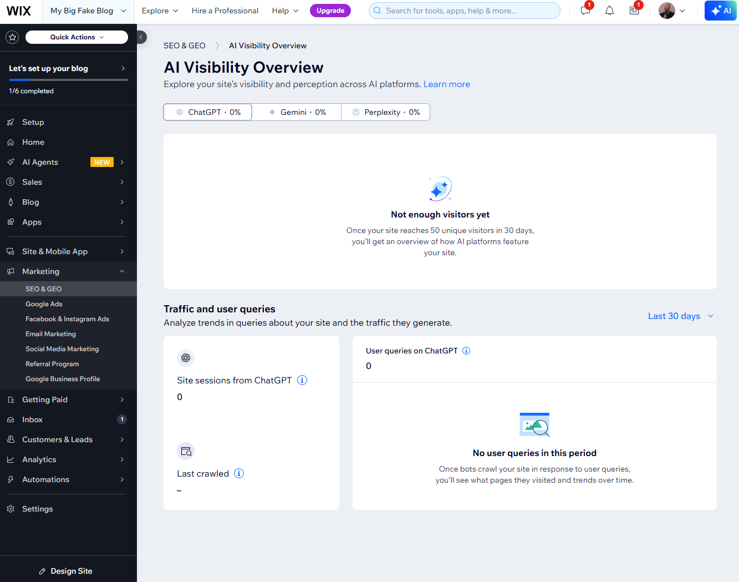Screen dimensions: 739x582
Task: Click the Site sessions from ChatGPT info icon
Action: tap(302, 380)
